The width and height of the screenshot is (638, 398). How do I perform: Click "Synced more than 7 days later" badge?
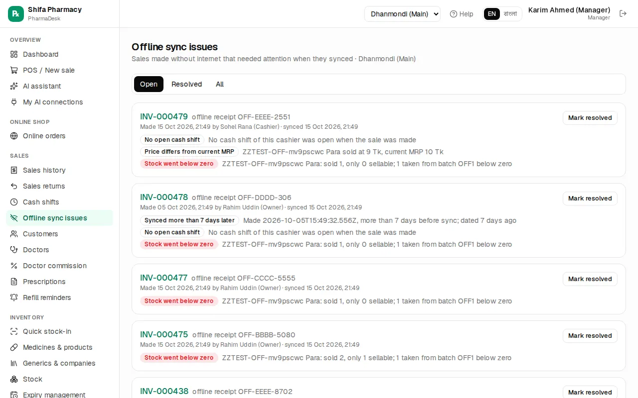click(x=189, y=220)
